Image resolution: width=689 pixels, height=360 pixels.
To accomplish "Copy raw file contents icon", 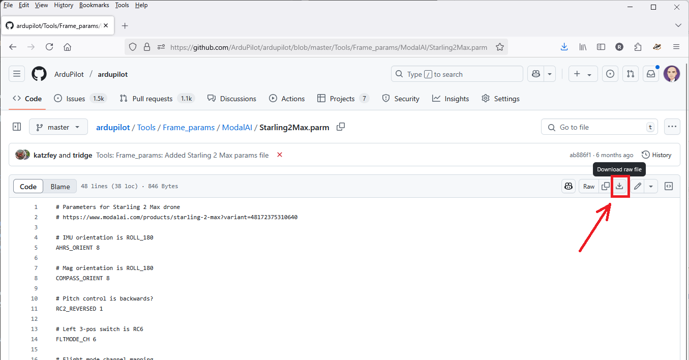I will (x=605, y=186).
